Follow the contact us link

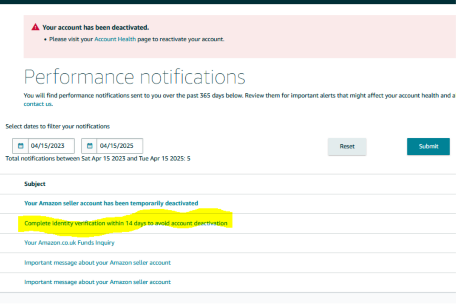[x=38, y=104]
